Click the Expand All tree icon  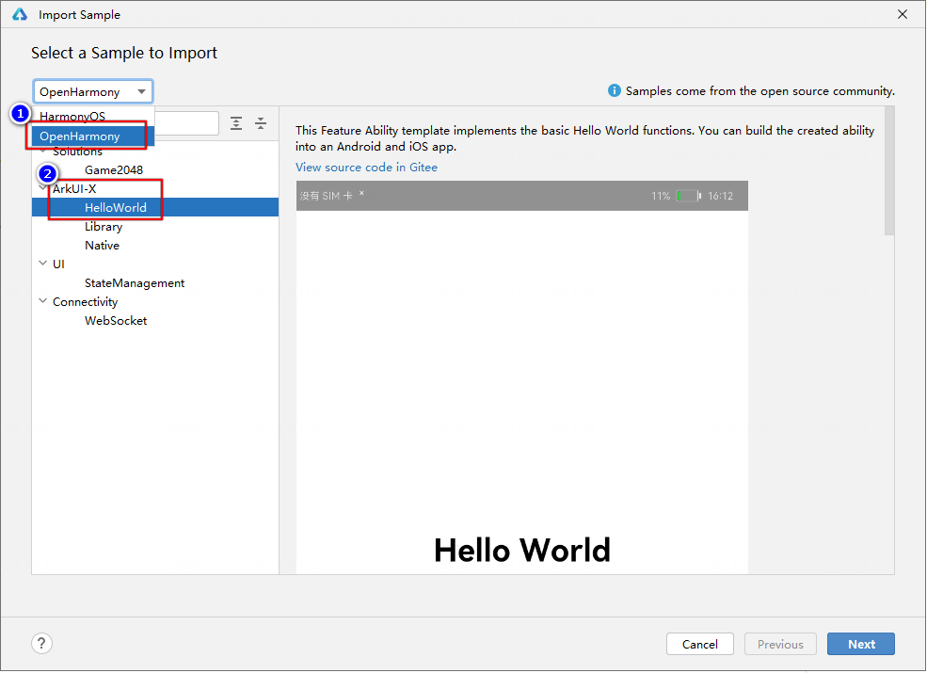coord(236,123)
